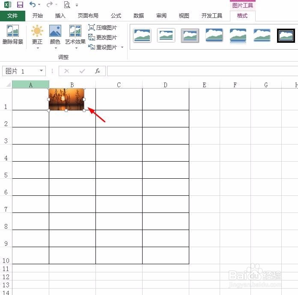Switch to the 公式 tab

coord(116,16)
